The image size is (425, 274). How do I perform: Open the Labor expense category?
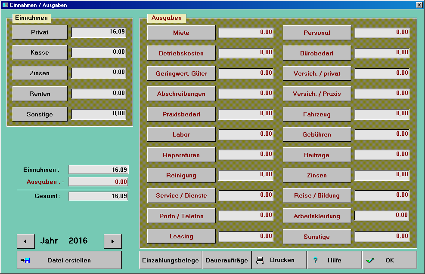tap(181, 134)
